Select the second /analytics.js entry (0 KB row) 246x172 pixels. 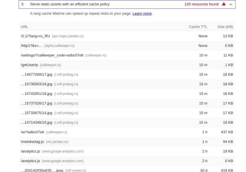(x=31, y=161)
